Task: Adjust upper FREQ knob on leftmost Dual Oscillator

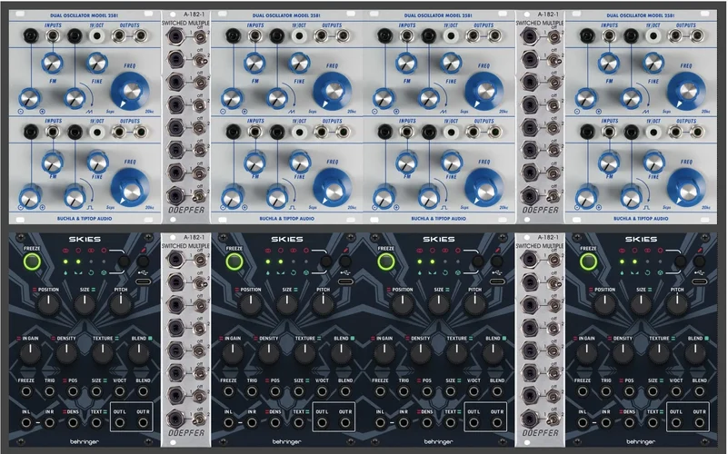Action: 131,92
